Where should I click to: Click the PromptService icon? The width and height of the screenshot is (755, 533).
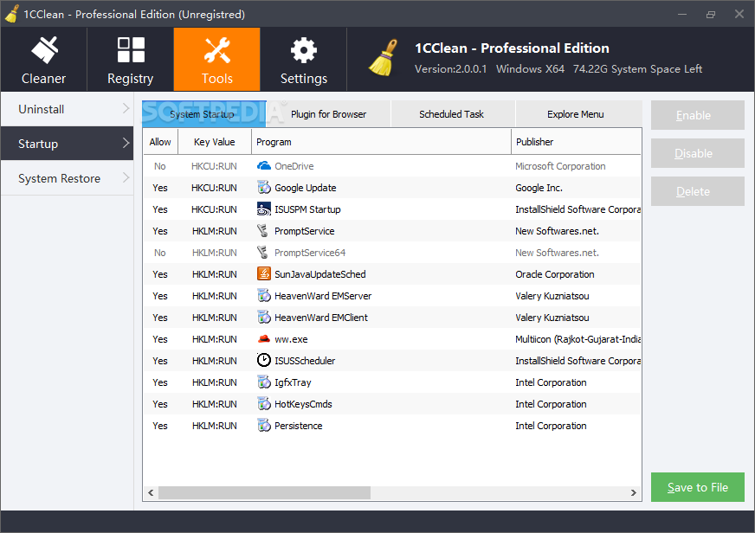[263, 231]
